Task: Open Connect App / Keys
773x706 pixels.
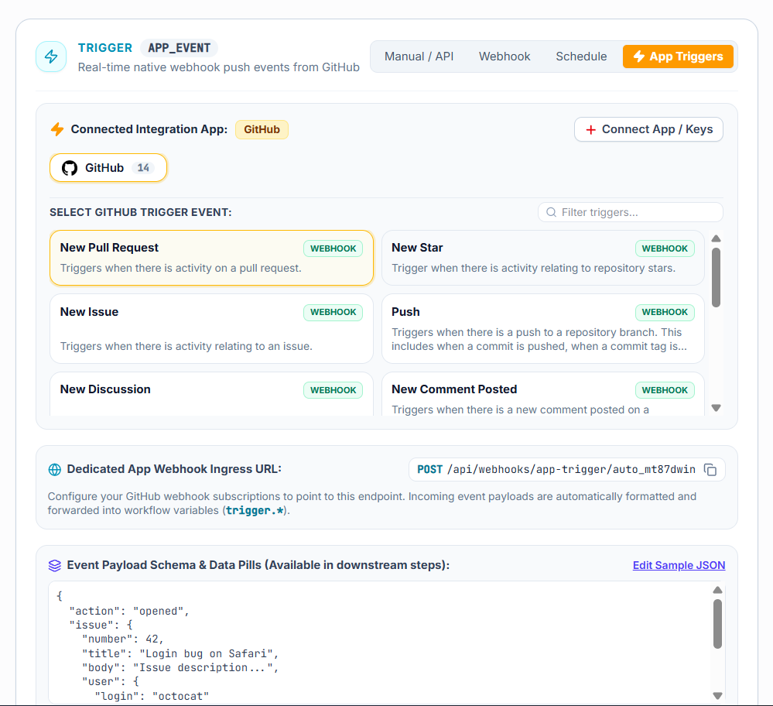Action: 648,129
